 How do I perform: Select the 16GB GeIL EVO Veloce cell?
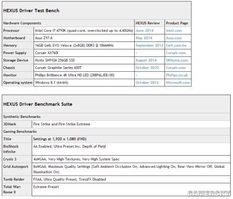click(84, 45)
